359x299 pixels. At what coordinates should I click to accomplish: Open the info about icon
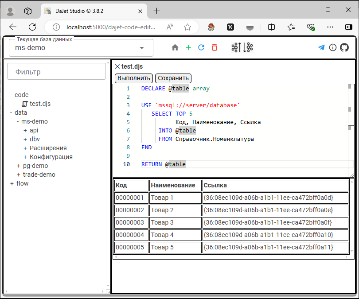tap(333, 47)
